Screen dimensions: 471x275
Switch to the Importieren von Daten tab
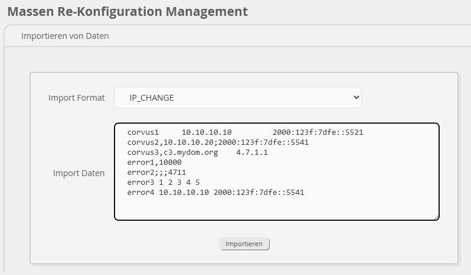point(65,36)
